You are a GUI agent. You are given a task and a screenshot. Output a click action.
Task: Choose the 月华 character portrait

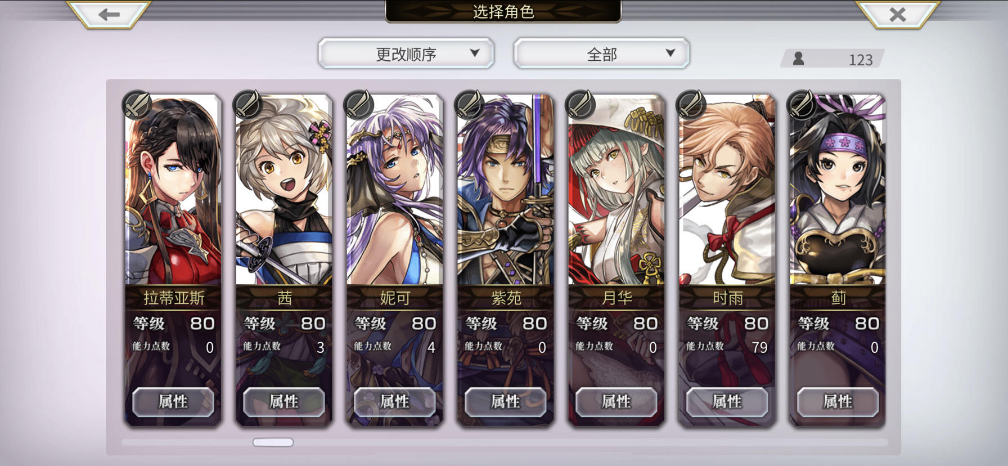(x=616, y=190)
